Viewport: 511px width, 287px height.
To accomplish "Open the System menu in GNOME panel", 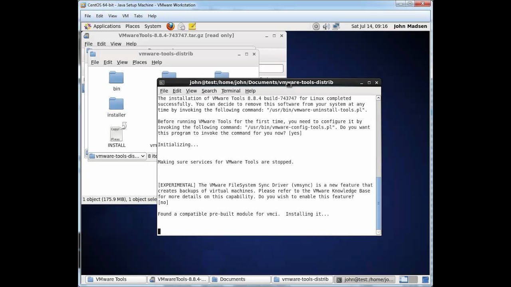I will pos(153,26).
